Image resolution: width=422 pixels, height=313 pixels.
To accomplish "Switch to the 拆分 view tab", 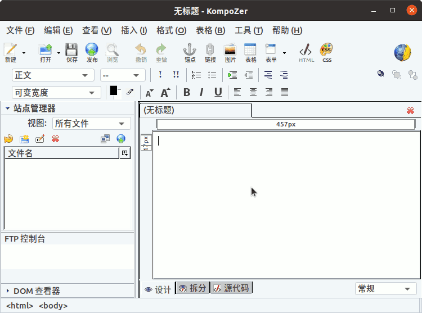I will point(192,288).
